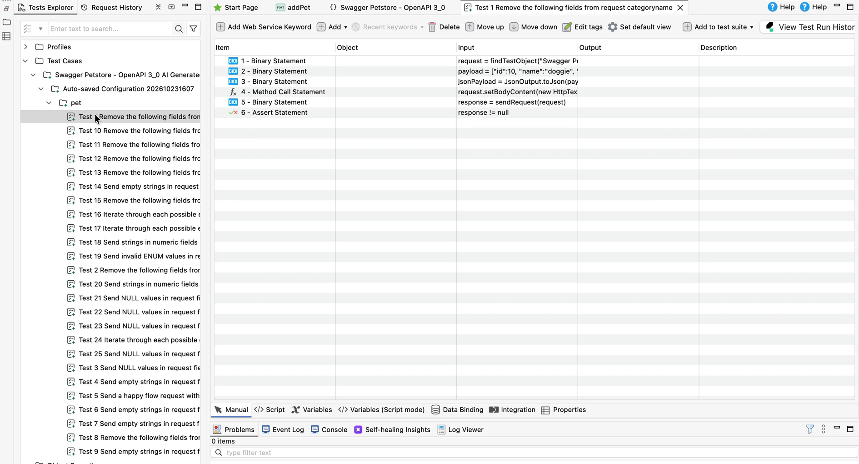Click the first Help icon in the toolbar
The image size is (859, 464).
(x=772, y=7)
